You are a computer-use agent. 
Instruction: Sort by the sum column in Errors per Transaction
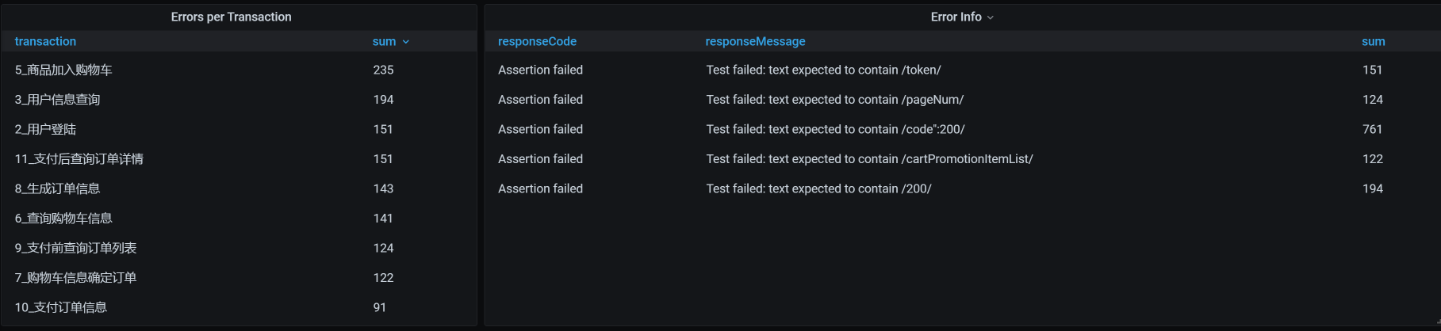385,41
